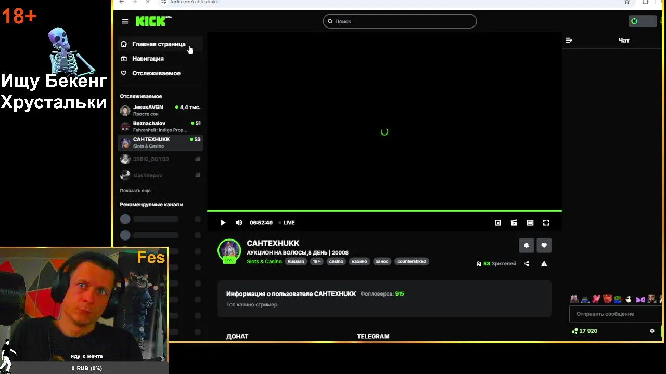Mute the stream volume

click(239, 223)
